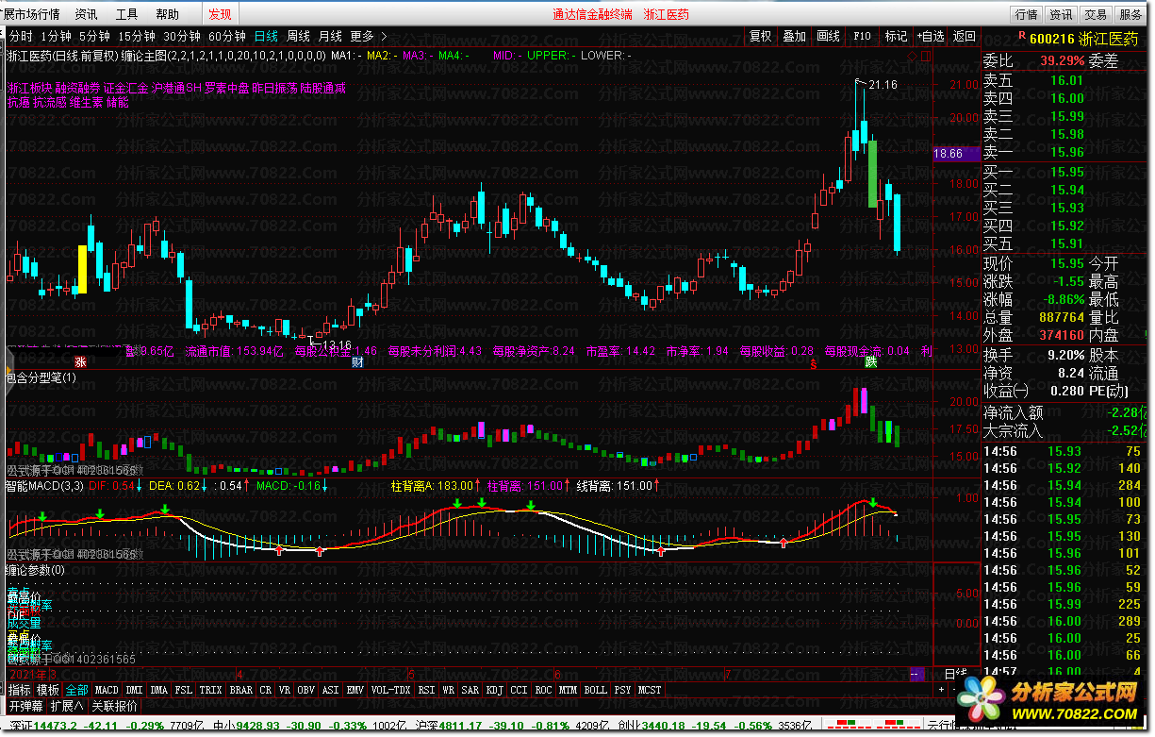Select the DMA indicator
The width and height of the screenshot is (1155, 737).
[x=158, y=690]
